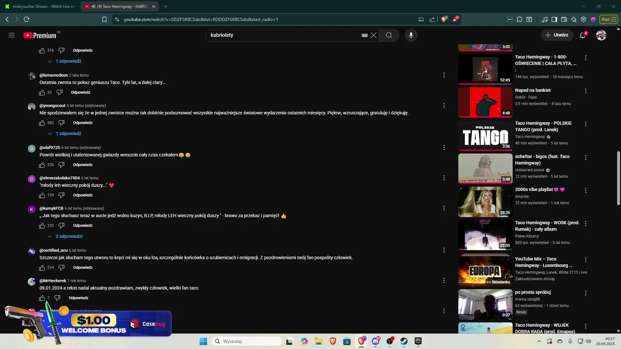Image resolution: width=621 pixels, height=349 pixels.
Task: Dislike the @youngscout comment
Action: pyautogui.click(x=62, y=123)
